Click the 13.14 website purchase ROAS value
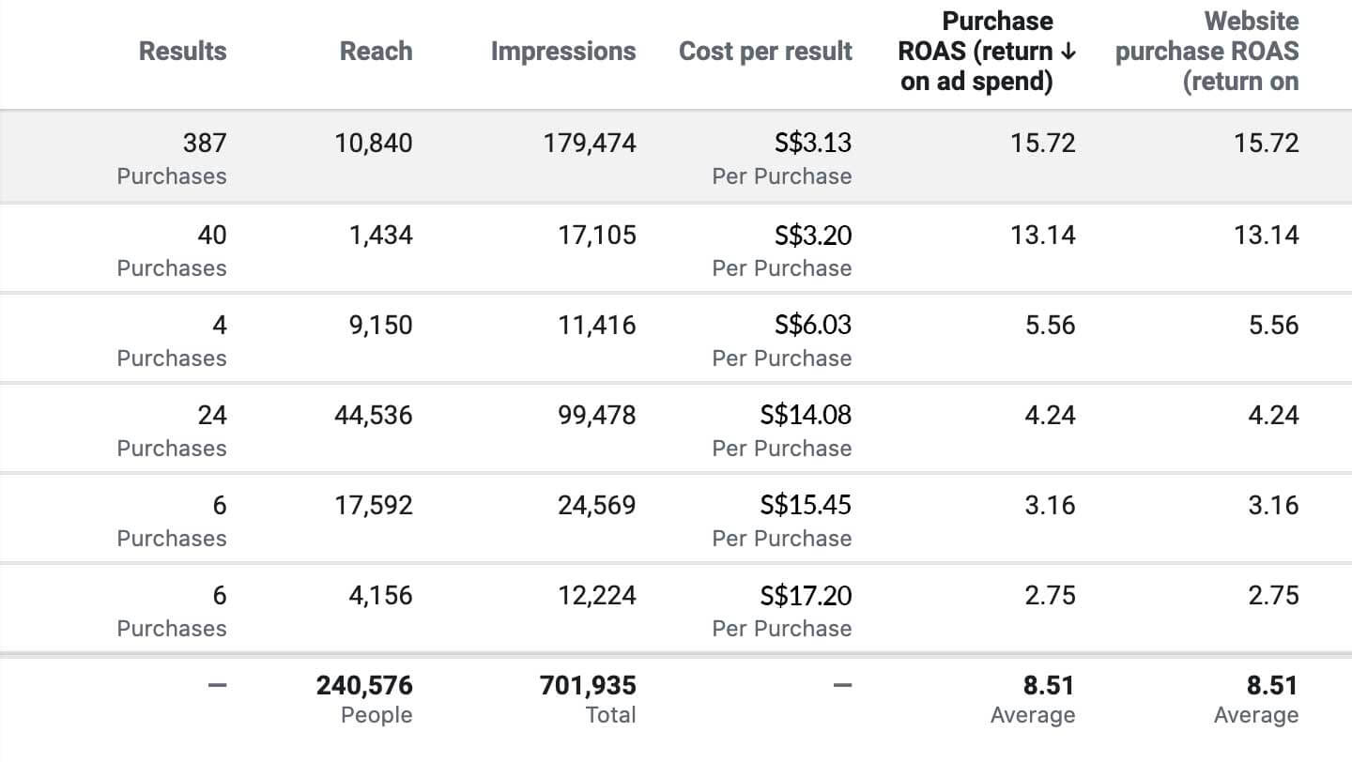This screenshot has width=1352, height=762. tap(1267, 235)
